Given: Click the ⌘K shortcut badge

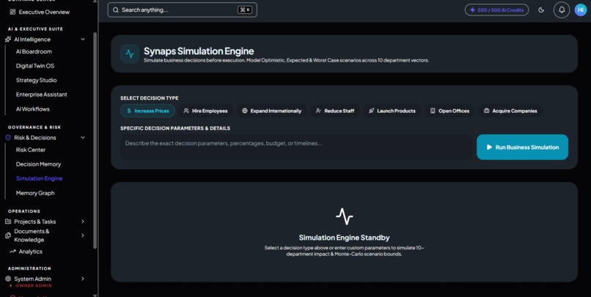Looking at the screenshot, I should click(245, 10).
